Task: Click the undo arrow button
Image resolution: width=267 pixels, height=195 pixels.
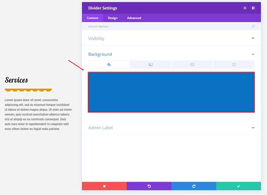Action: 149,186
